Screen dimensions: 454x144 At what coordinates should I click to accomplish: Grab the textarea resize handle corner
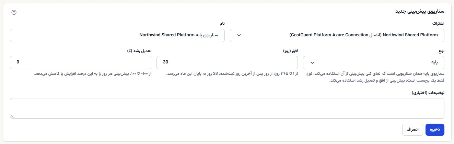[x=12, y=117]
